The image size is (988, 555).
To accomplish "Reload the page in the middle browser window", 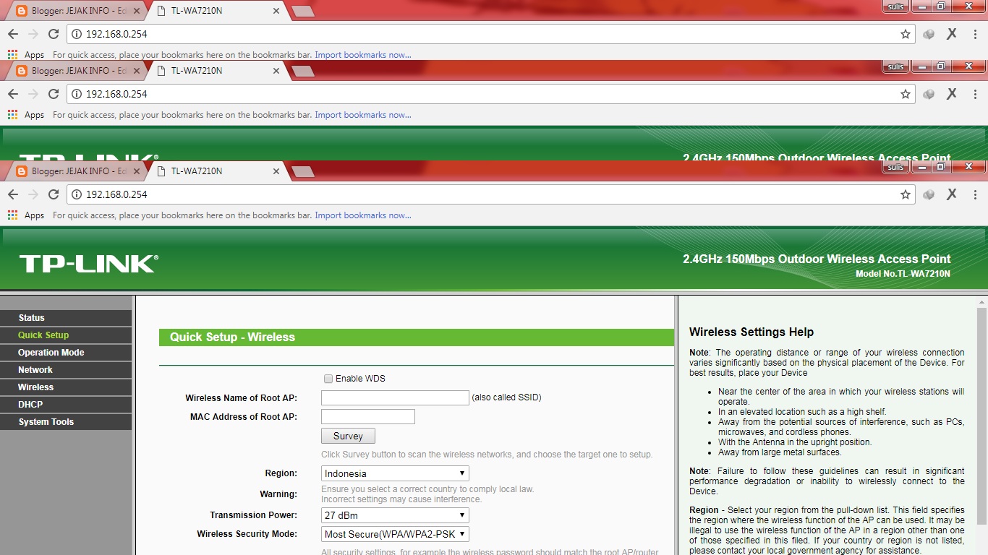I will click(54, 94).
